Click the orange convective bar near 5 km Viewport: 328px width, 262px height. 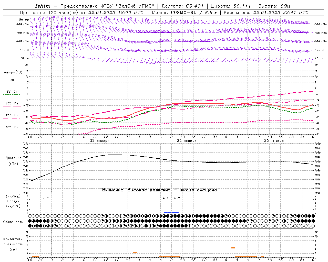[233, 248]
